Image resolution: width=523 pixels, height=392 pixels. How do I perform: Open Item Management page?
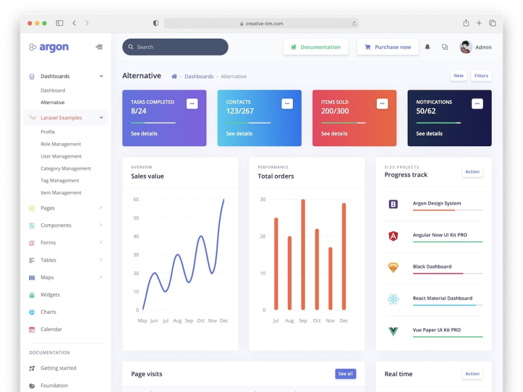[x=61, y=193]
